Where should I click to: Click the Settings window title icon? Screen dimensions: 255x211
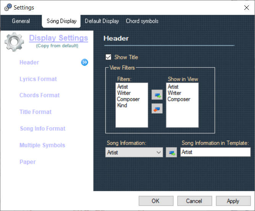[7, 7]
